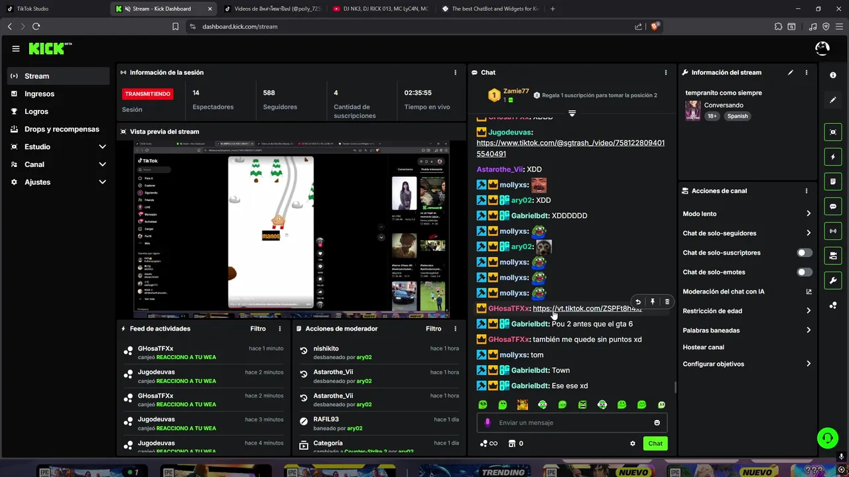Collapse the chat leaderboard arrow
Screen dimensions: 849x477
pos(572,113)
